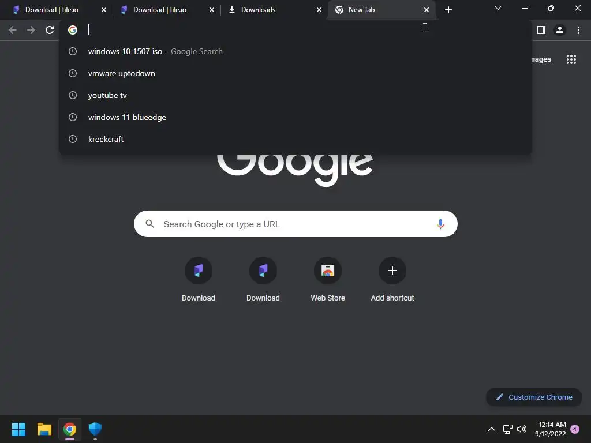Open a new tab with the plus button
This screenshot has height=443, width=591.
[x=448, y=10]
